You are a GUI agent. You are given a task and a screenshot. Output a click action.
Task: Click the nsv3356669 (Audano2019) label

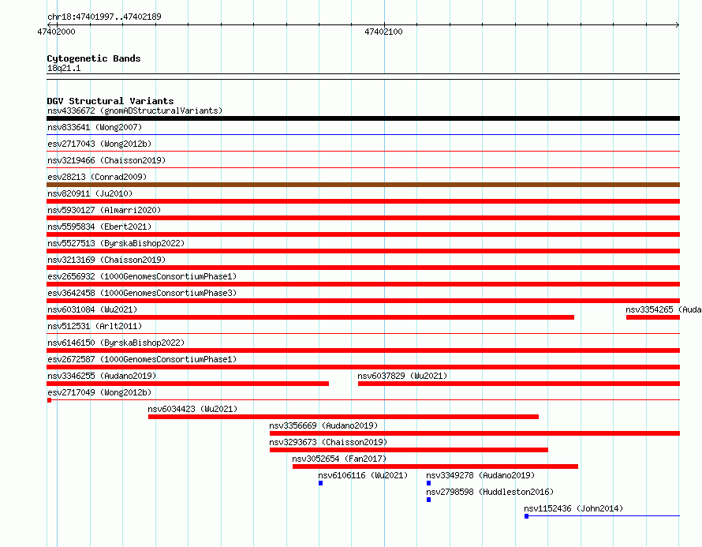point(323,425)
